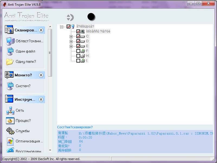
Task: Expand the E: drive tree node
Action: [x=71, y=46]
